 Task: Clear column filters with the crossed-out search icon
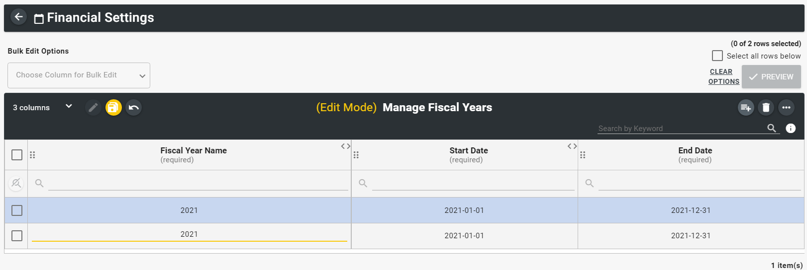tap(16, 184)
